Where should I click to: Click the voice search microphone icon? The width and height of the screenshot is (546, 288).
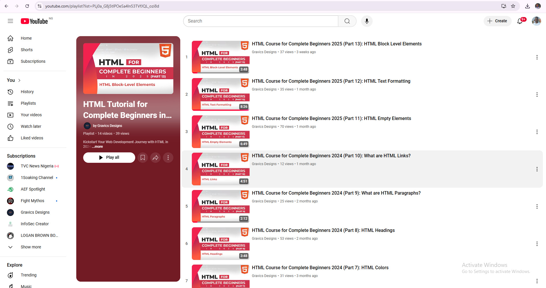coord(367,21)
